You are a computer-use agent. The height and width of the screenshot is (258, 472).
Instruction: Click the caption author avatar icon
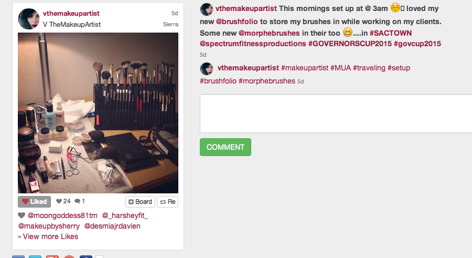click(x=207, y=9)
